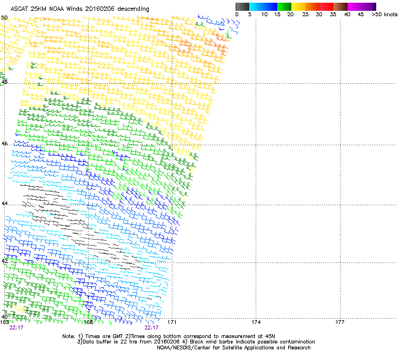Click the longitude label '168'
The image size is (400, 351).
[x=88, y=322]
